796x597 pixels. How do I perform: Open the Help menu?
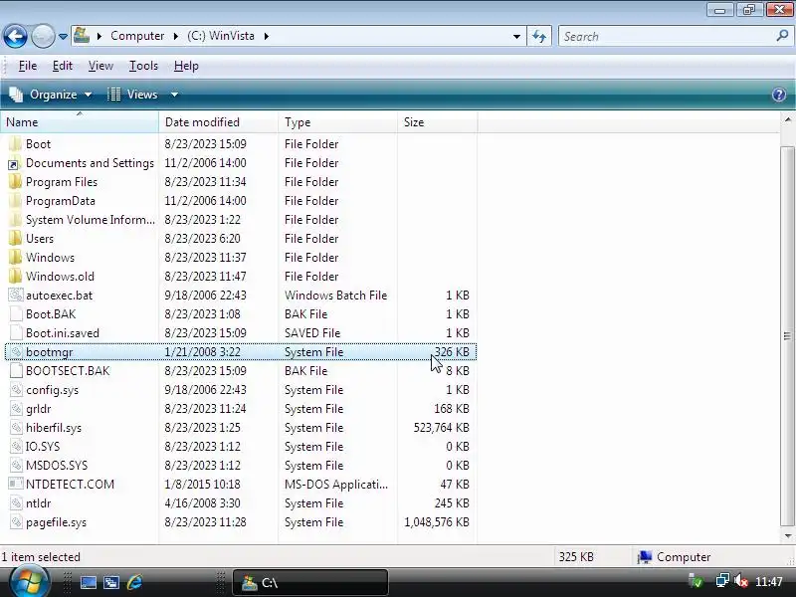pos(186,66)
